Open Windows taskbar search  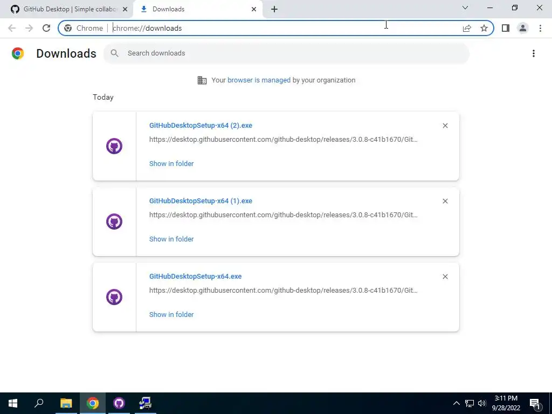(39, 403)
